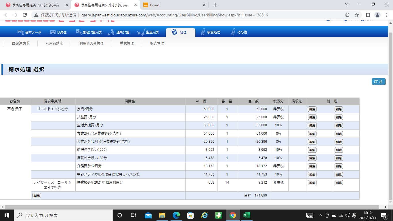The height and width of the screenshot is (221, 393).
Task: Bookmark this page with the star icon
Action: (x=357, y=15)
